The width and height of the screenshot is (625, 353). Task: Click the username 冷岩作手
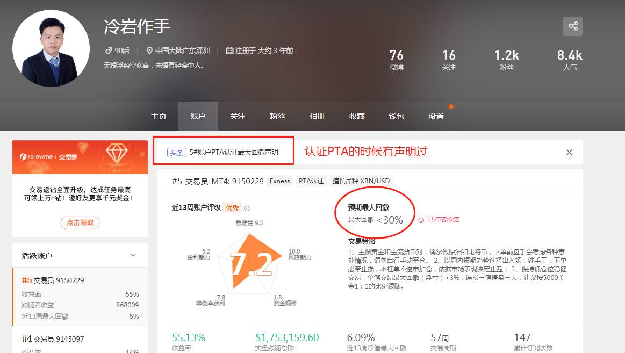click(x=137, y=27)
